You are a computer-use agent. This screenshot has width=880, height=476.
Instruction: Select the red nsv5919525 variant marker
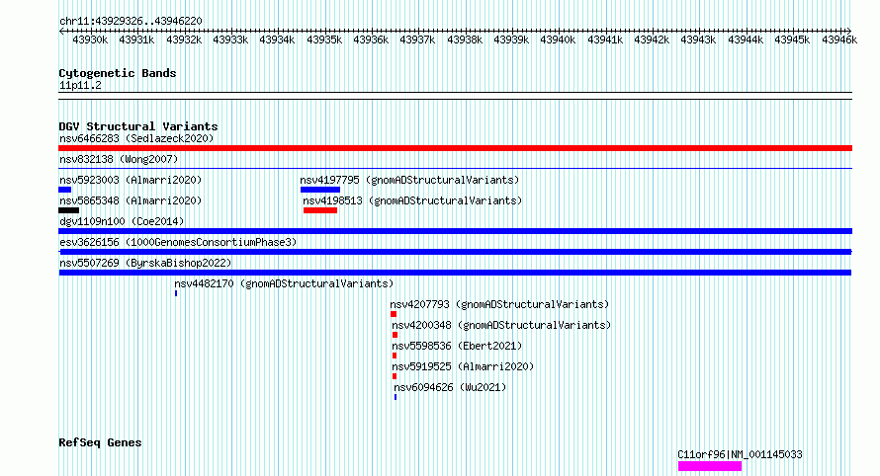395,376
